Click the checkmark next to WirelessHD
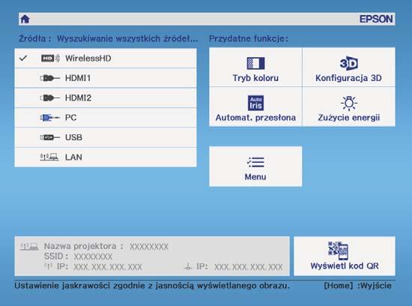The width and height of the screenshot is (412, 306). click(23, 58)
